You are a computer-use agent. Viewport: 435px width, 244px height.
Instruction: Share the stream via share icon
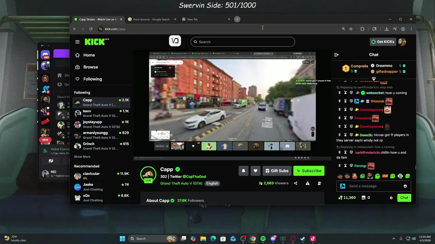(x=296, y=183)
